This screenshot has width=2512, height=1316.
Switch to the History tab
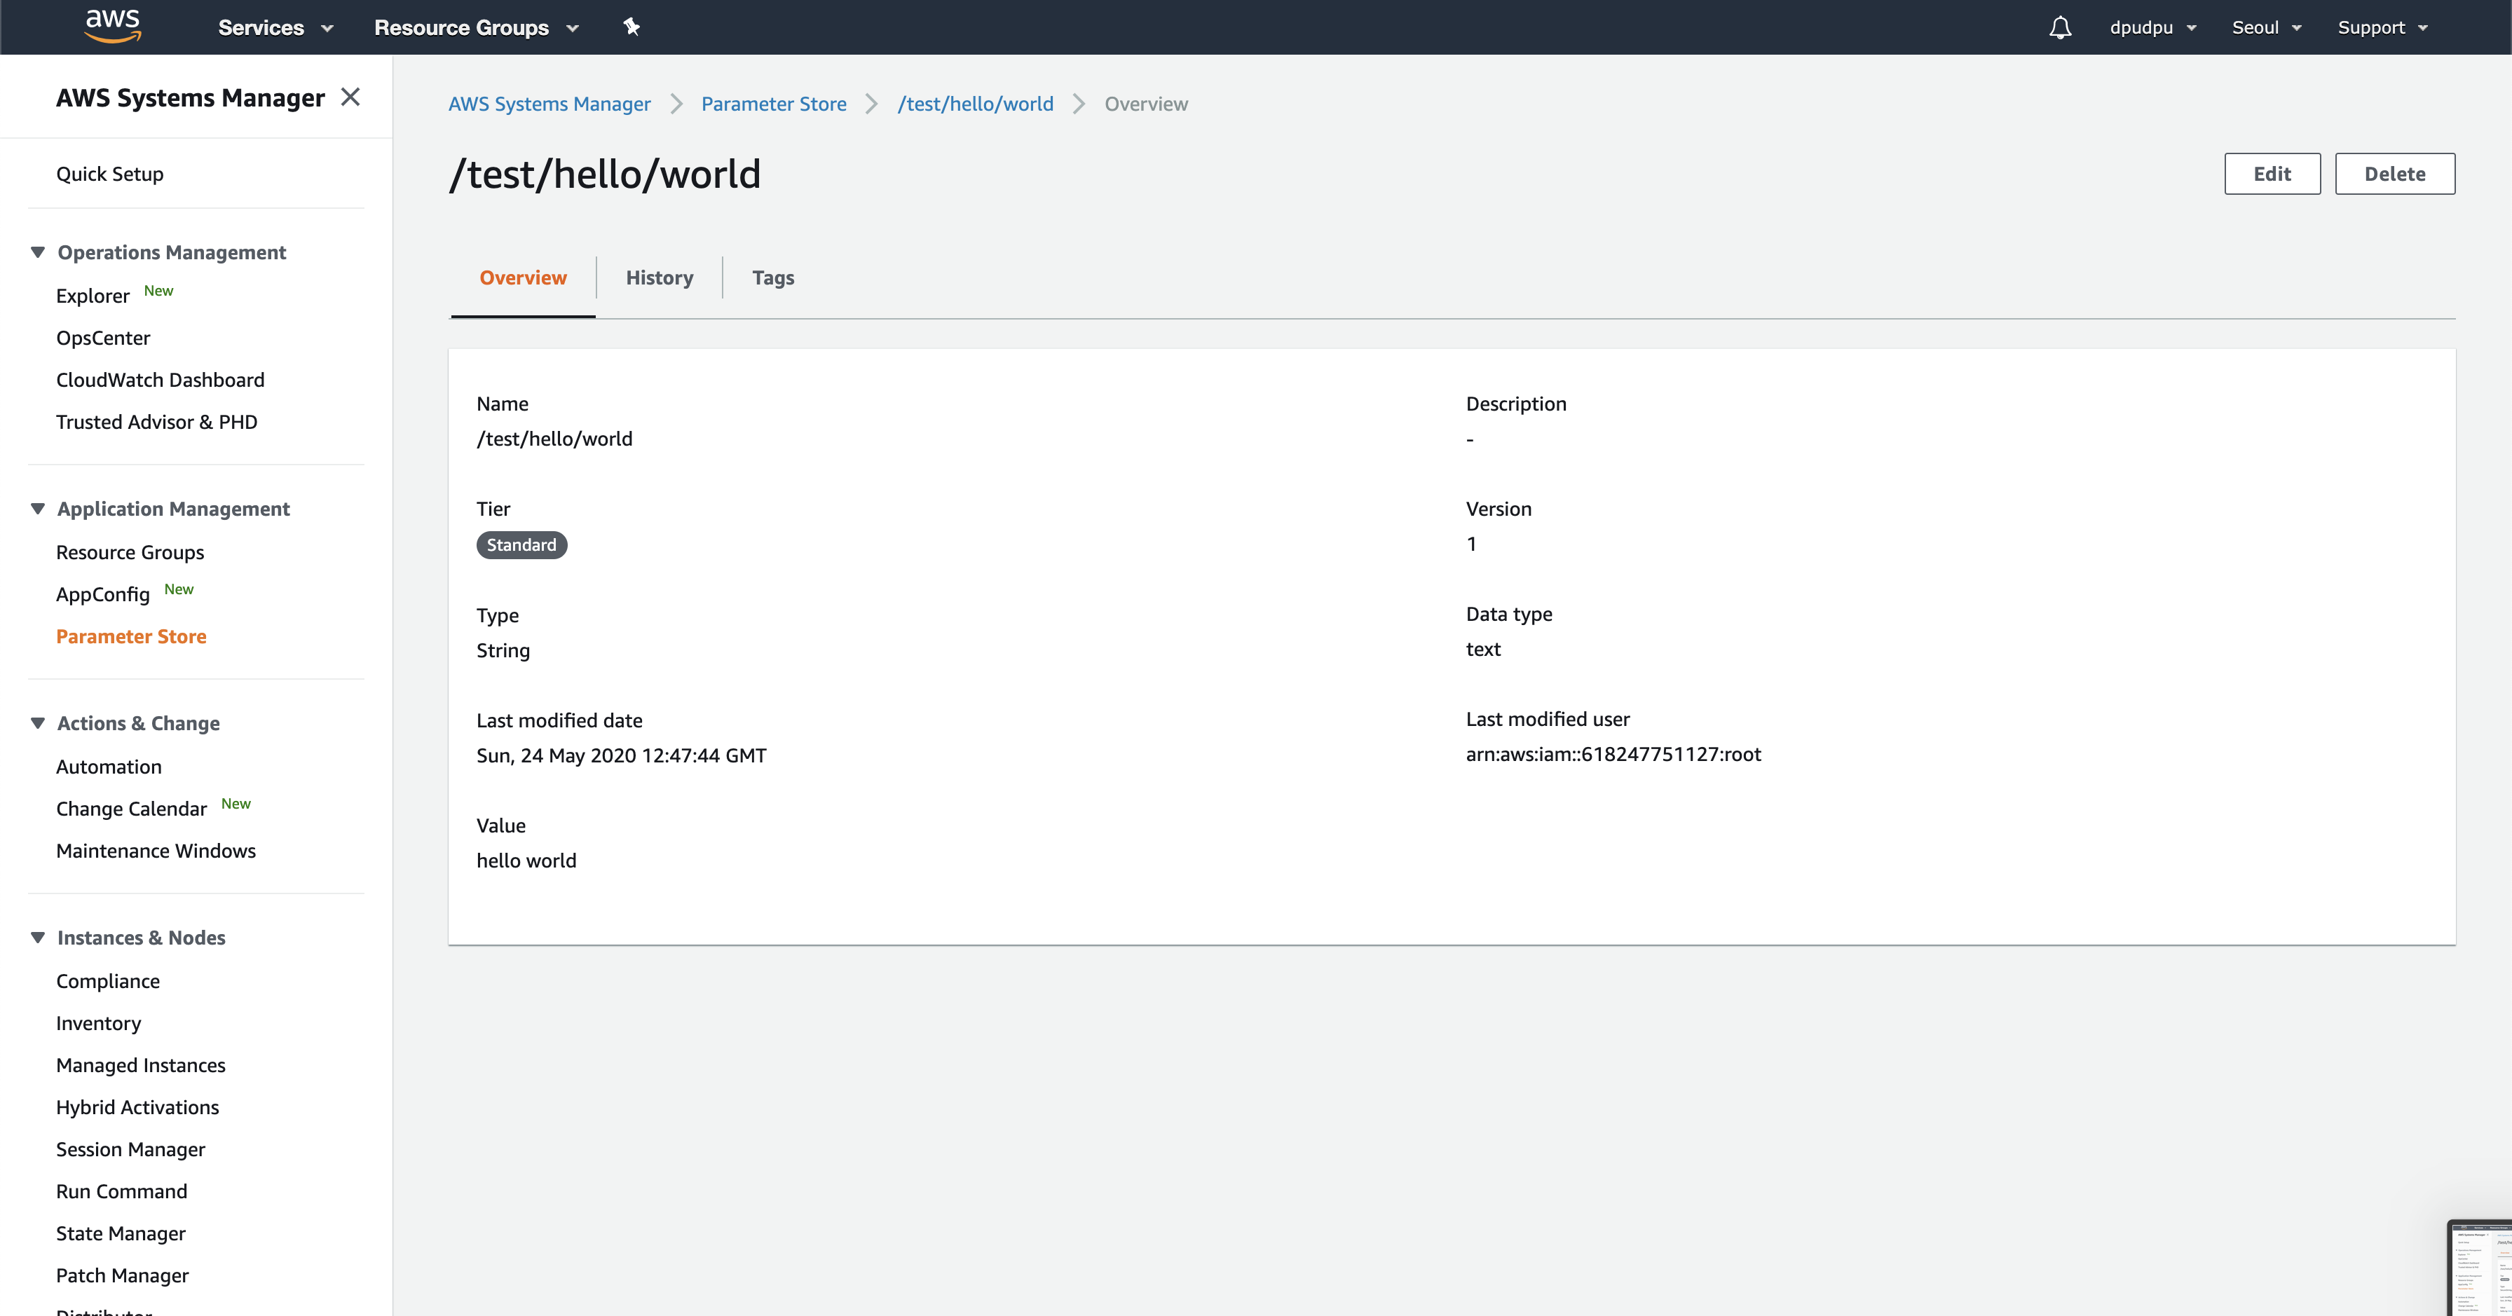(660, 277)
